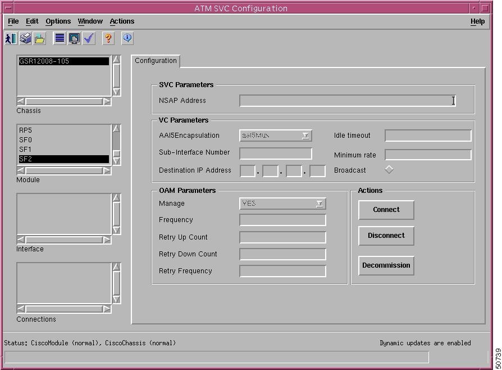
Task: Click the Interface list scroll-left arrow
Action: (21, 240)
